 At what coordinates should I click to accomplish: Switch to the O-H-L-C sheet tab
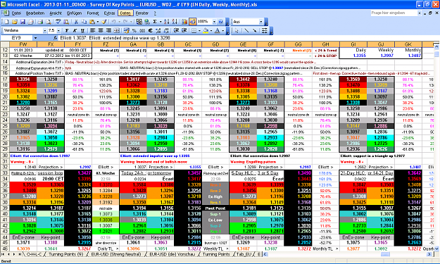pos(34,254)
